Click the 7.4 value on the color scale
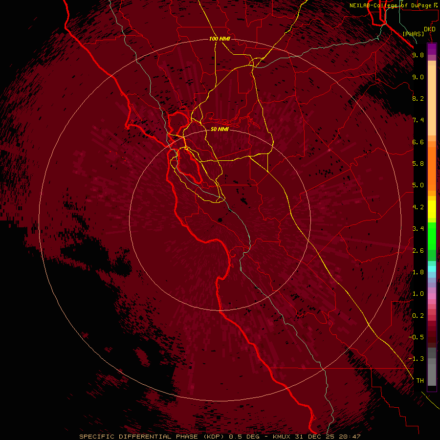 (418, 120)
